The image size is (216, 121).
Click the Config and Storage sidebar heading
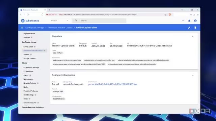[29, 42]
